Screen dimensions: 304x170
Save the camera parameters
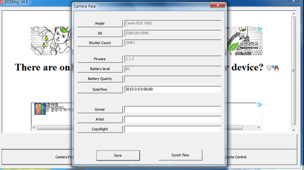pos(118,155)
